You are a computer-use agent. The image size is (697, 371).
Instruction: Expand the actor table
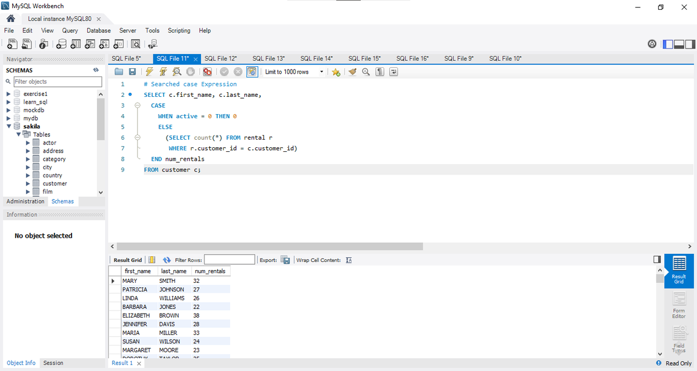pos(27,143)
